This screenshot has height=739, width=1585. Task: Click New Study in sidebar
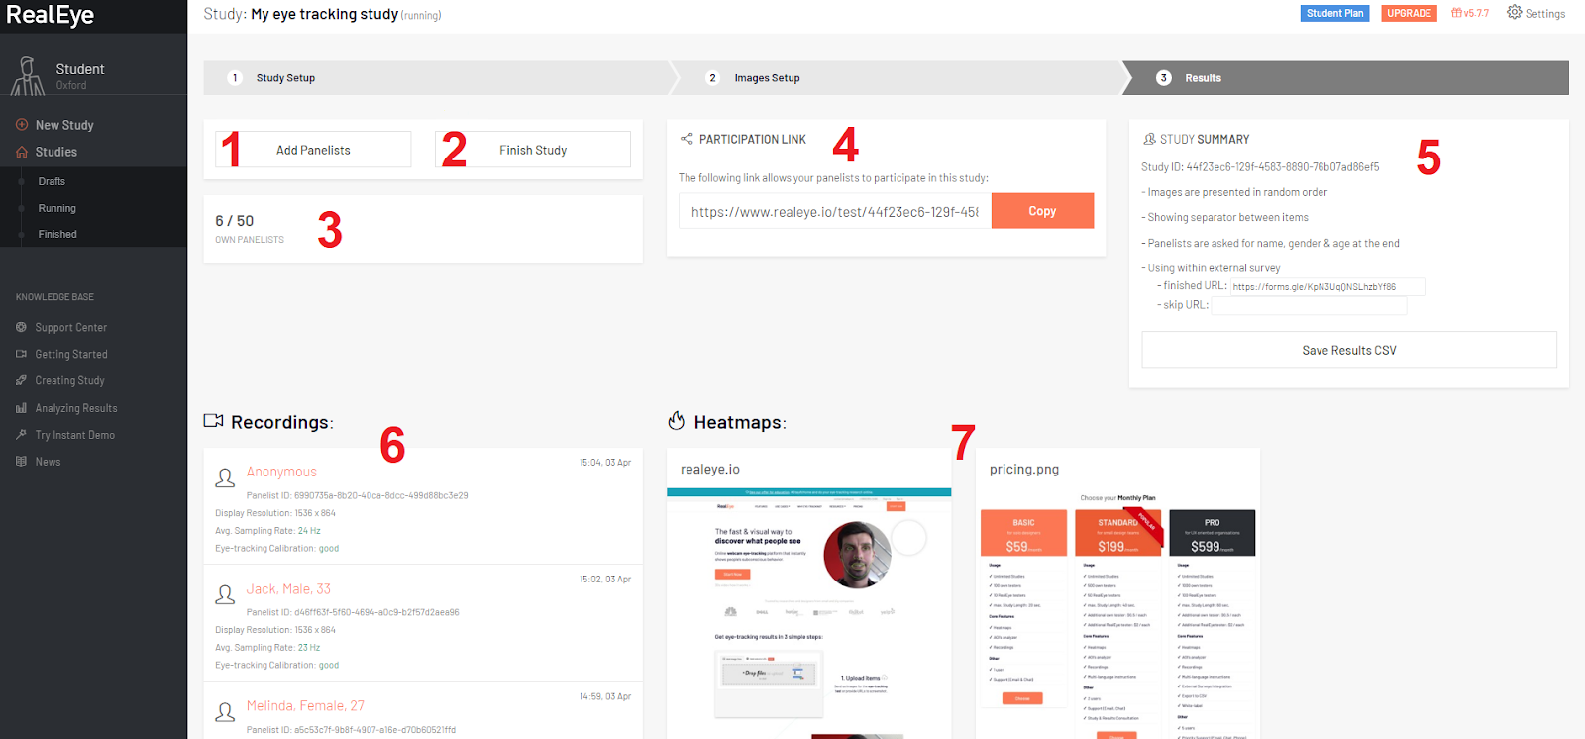64,125
